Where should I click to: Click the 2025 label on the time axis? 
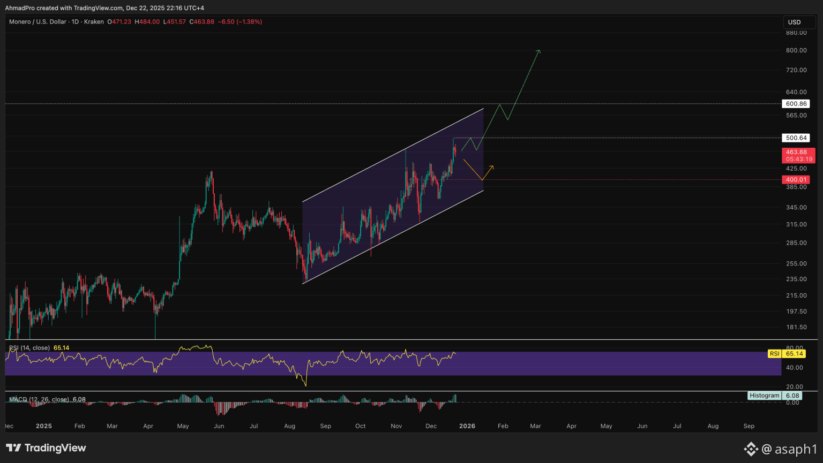(44, 426)
